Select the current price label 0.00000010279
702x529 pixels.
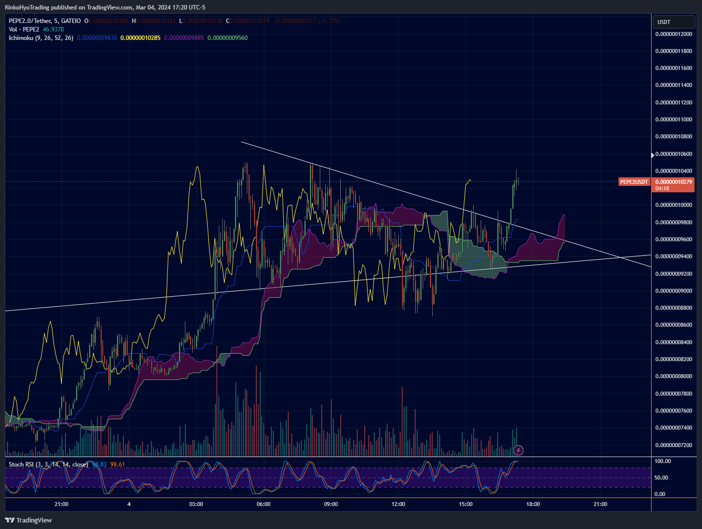tap(674, 182)
